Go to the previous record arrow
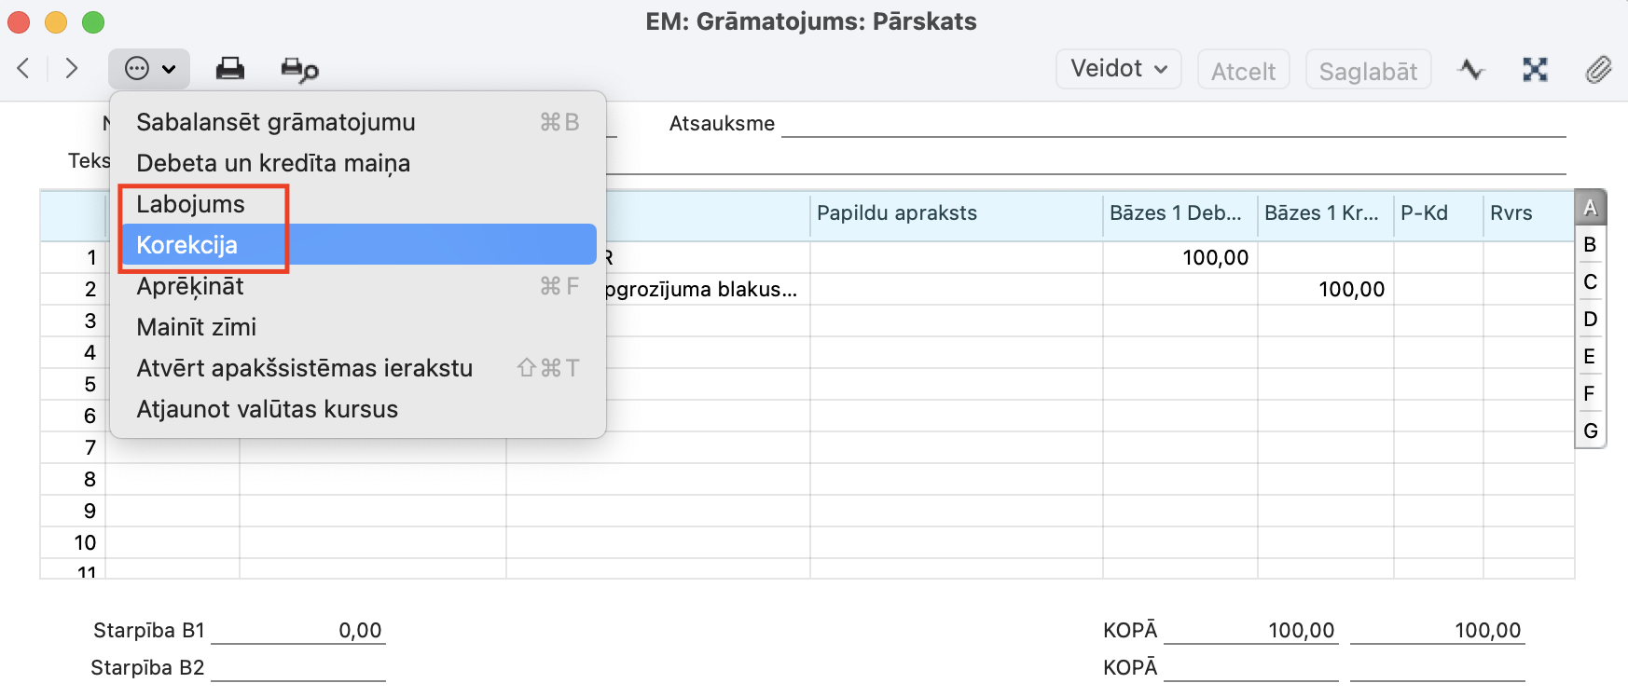 pos(24,68)
